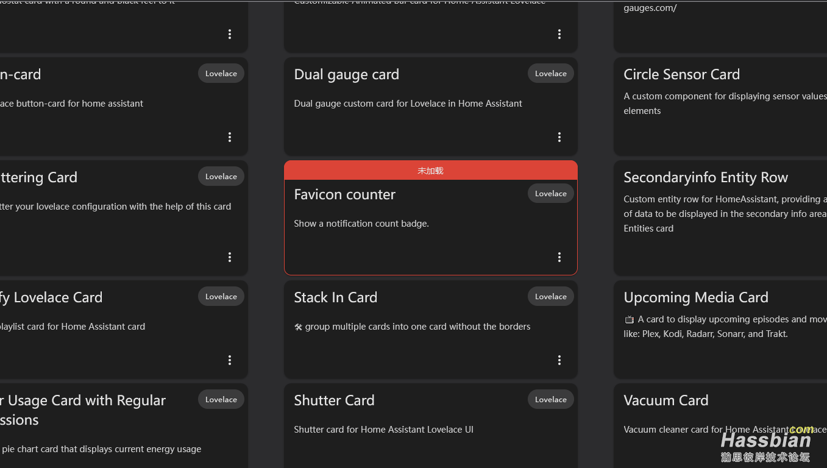
Task: Open the 'Upcoming Media Card' title
Action: click(695, 297)
